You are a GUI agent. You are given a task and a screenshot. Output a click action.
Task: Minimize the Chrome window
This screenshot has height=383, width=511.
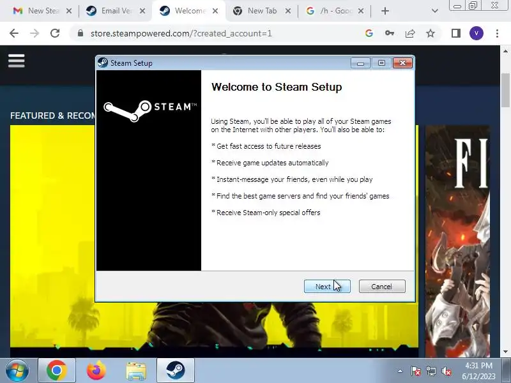tap(457, 6)
